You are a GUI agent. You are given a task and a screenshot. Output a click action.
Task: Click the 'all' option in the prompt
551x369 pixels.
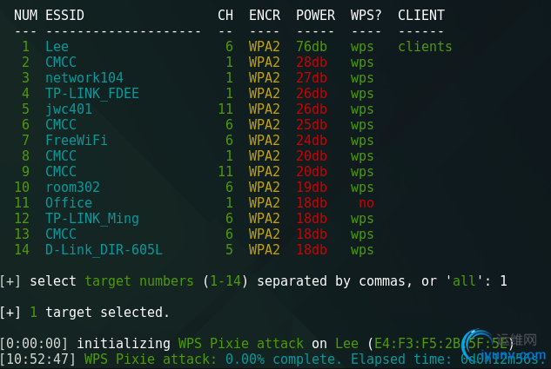point(464,280)
